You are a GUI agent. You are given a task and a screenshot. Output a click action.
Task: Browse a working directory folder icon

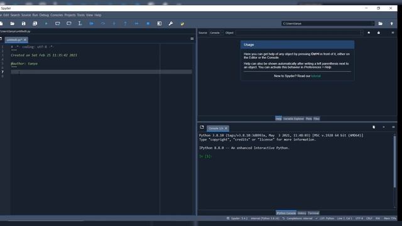pyautogui.click(x=381, y=24)
